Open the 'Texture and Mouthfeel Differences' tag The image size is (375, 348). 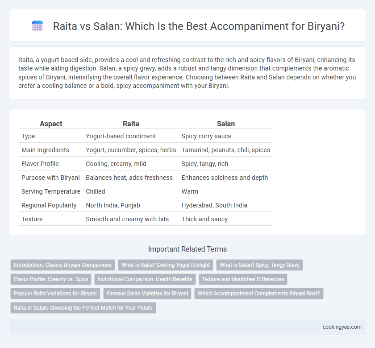[x=243, y=279]
